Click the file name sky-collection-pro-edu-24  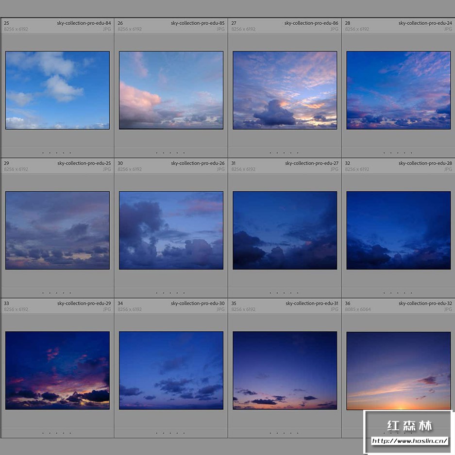pos(425,23)
